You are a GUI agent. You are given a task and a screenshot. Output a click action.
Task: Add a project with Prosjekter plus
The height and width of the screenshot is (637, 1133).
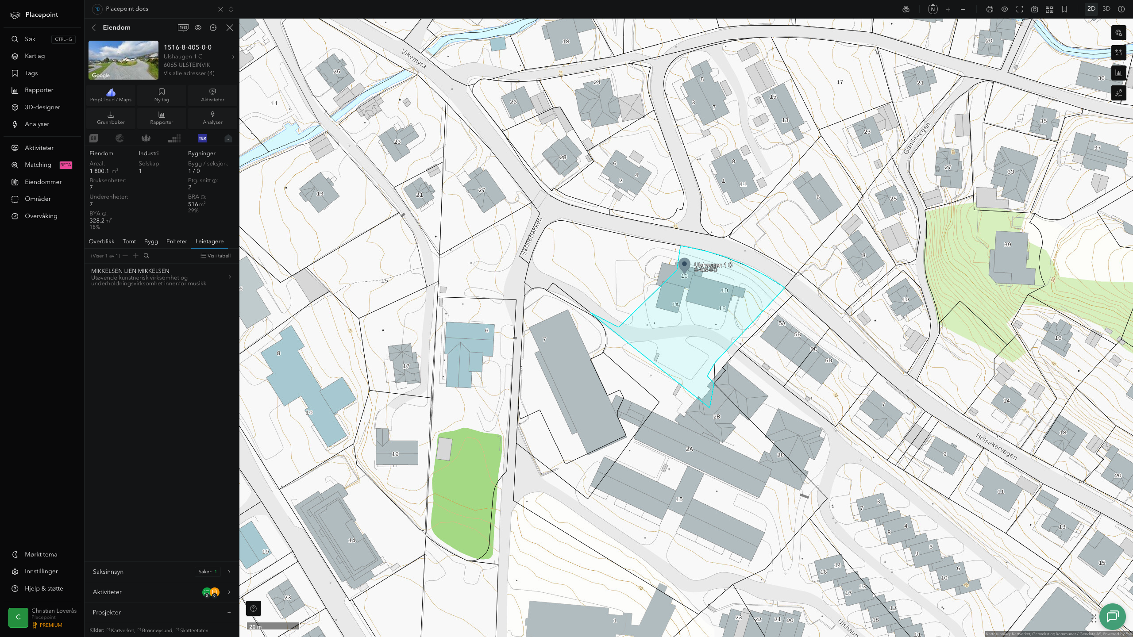click(229, 613)
